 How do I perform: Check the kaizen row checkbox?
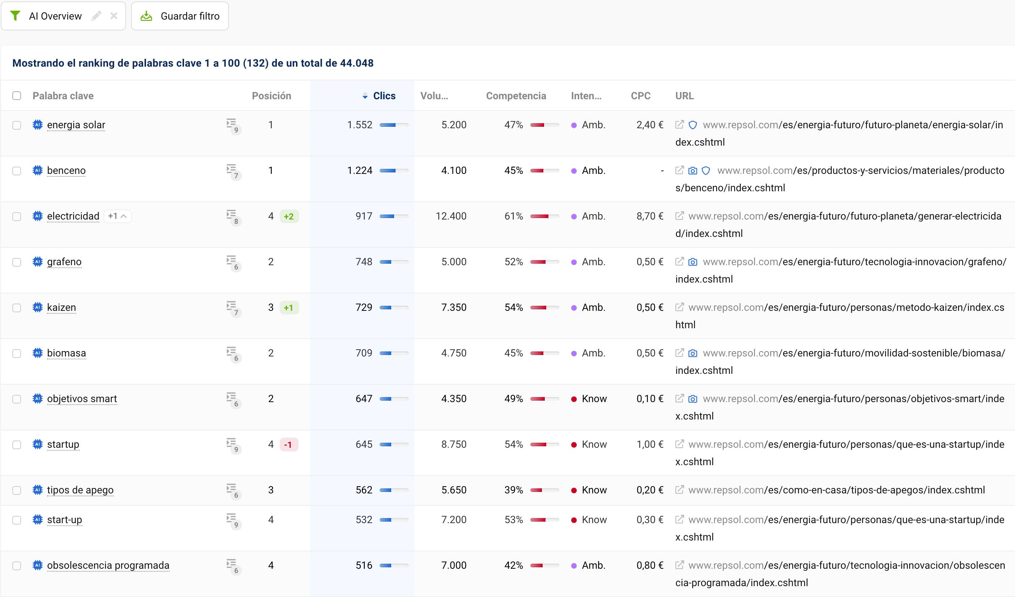pos(17,308)
